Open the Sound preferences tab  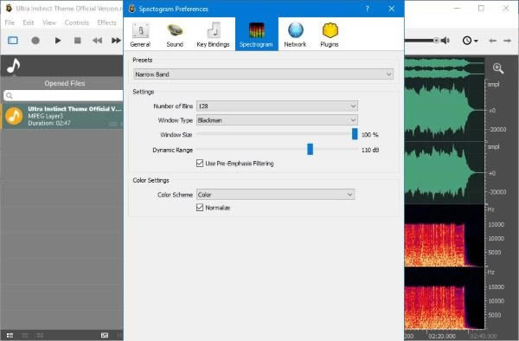pos(175,35)
